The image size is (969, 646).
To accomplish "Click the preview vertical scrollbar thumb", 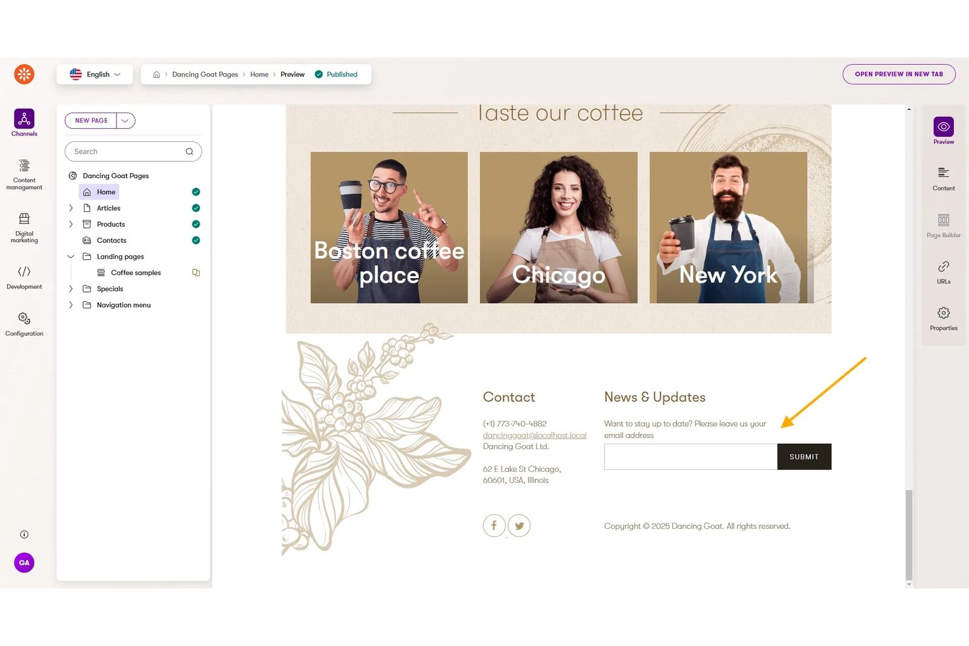I will pyautogui.click(x=909, y=534).
